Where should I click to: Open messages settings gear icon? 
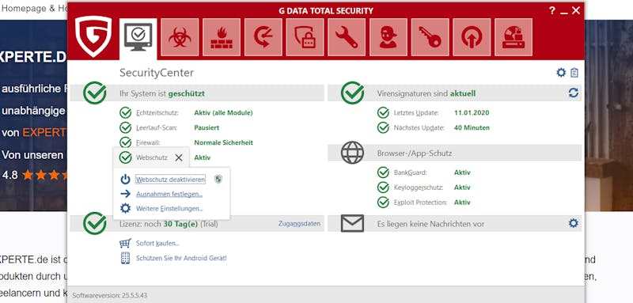coord(573,223)
